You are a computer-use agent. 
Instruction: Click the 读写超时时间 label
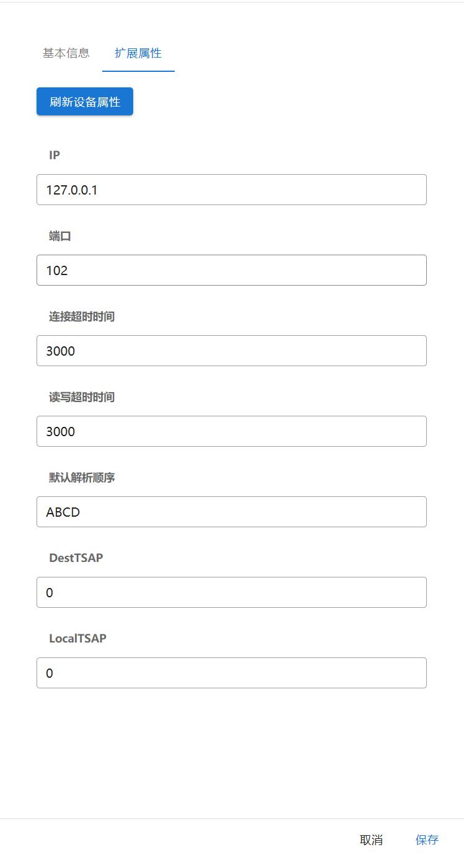82,397
